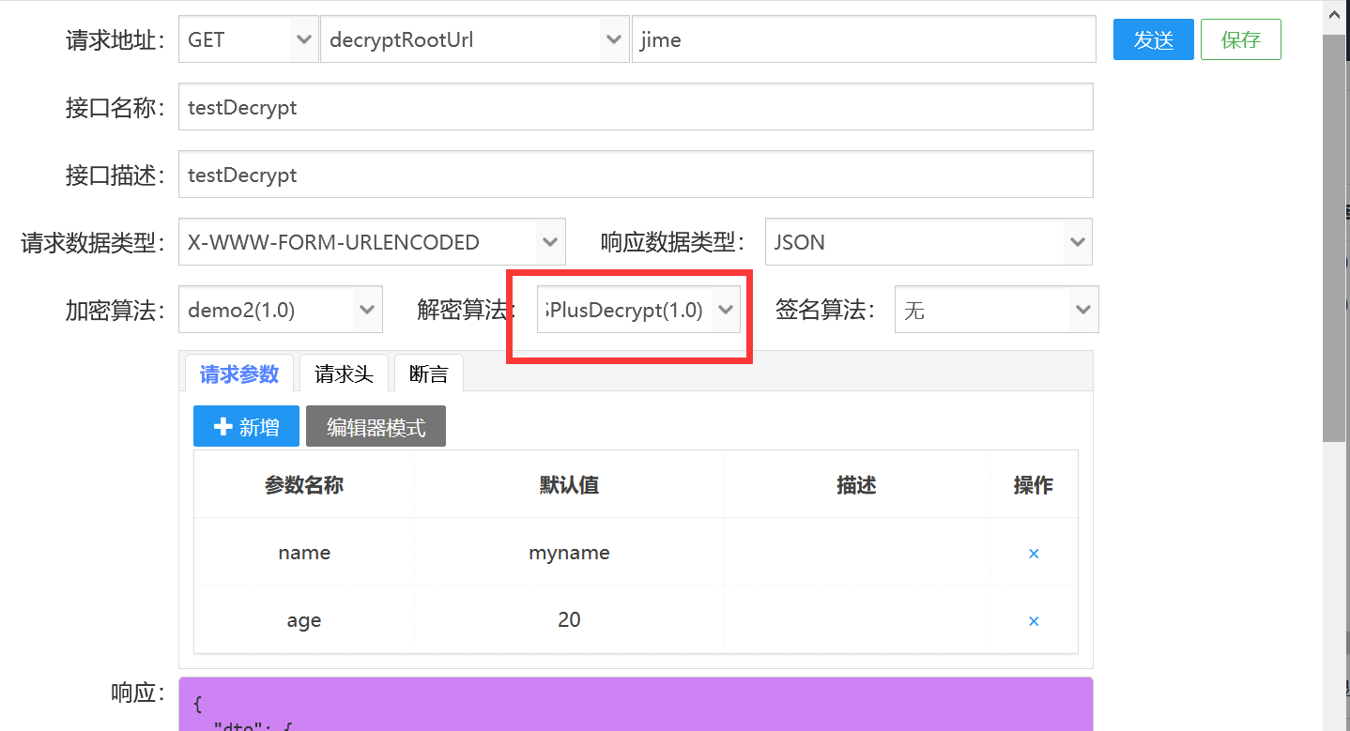Click the 默认值 column header
This screenshot has width=1350, height=731.
tap(569, 484)
